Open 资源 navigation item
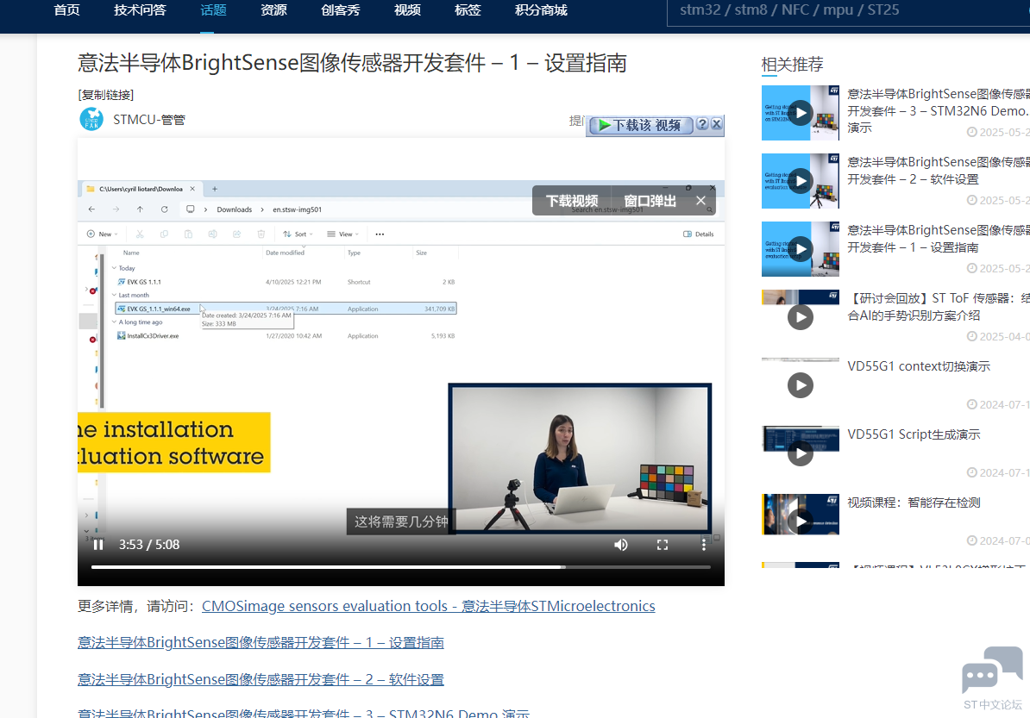Screen dimensions: 1030x718 click(274, 10)
